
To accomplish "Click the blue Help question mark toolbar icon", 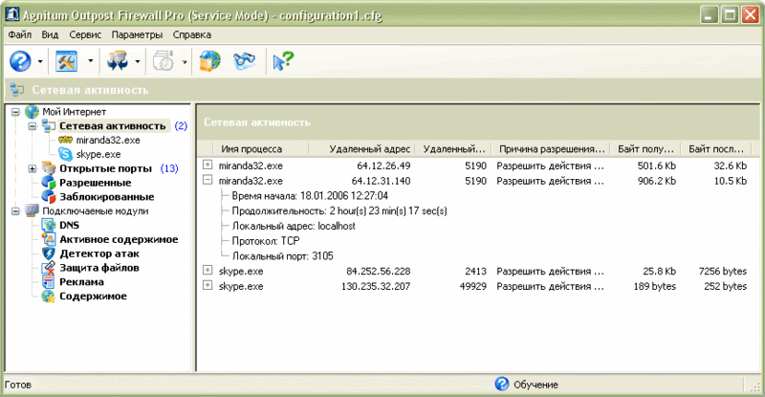I will (x=20, y=61).
